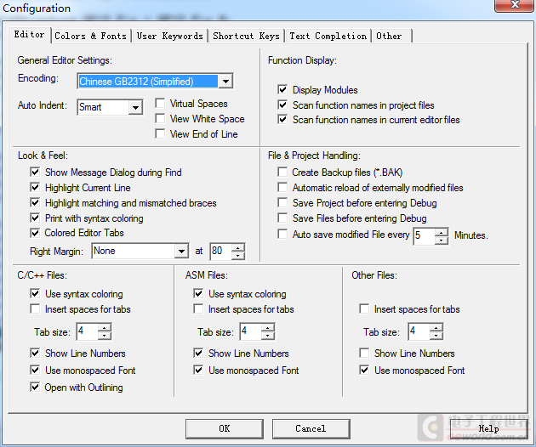Enable Other Files Insert spaces for tabs
The height and width of the screenshot is (447, 536).
click(364, 309)
